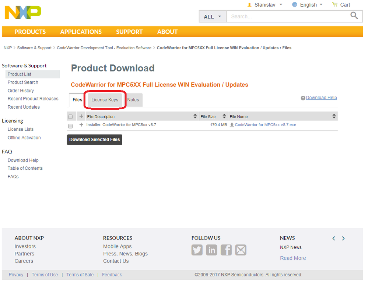Click Press, News, Blogs link
The width and height of the screenshot is (368, 293).
click(x=125, y=254)
